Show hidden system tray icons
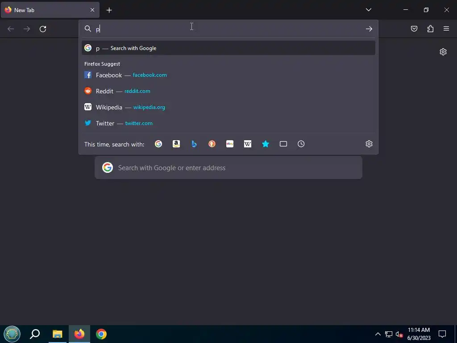This screenshot has height=343, width=457. (x=378, y=334)
